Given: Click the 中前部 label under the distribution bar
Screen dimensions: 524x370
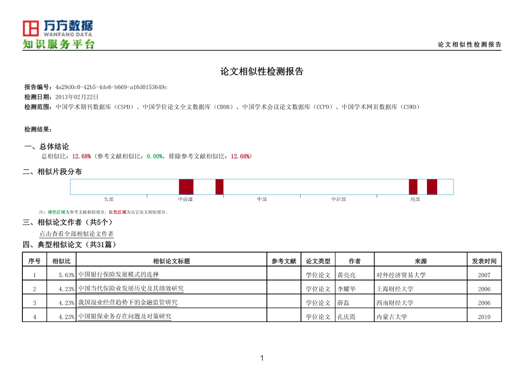Looking at the screenshot, I should tap(185, 199).
